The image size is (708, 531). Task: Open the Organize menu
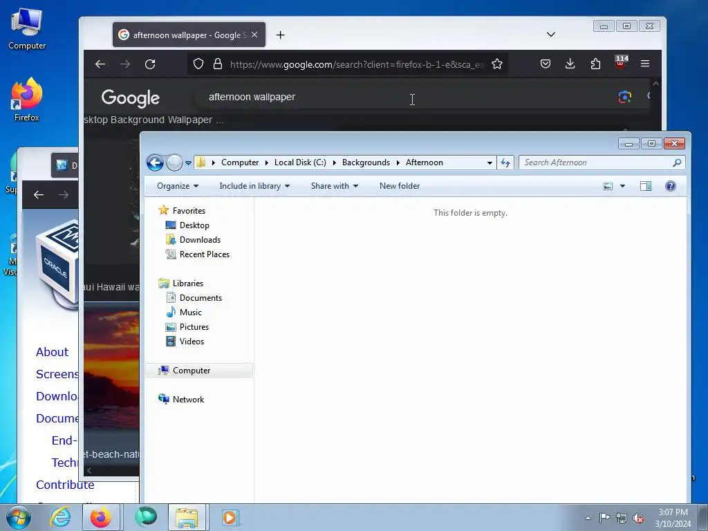(178, 186)
